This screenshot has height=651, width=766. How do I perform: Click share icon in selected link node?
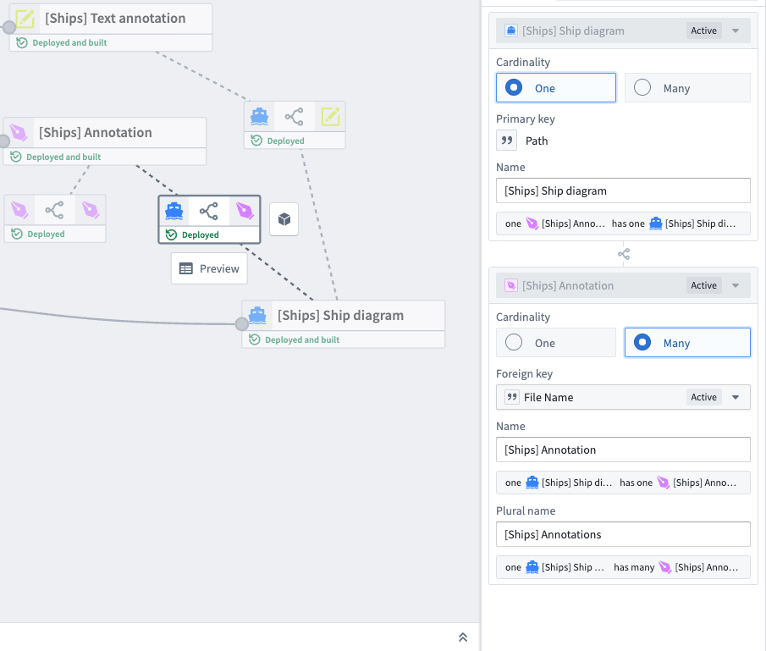click(x=208, y=211)
